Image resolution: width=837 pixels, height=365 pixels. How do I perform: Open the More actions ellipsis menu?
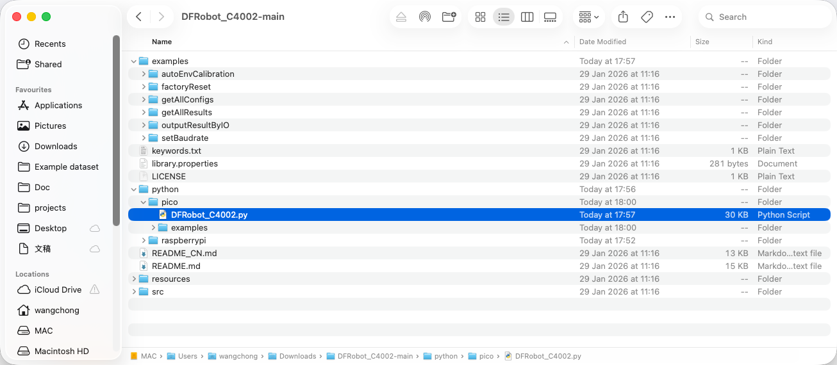click(670, 17)
